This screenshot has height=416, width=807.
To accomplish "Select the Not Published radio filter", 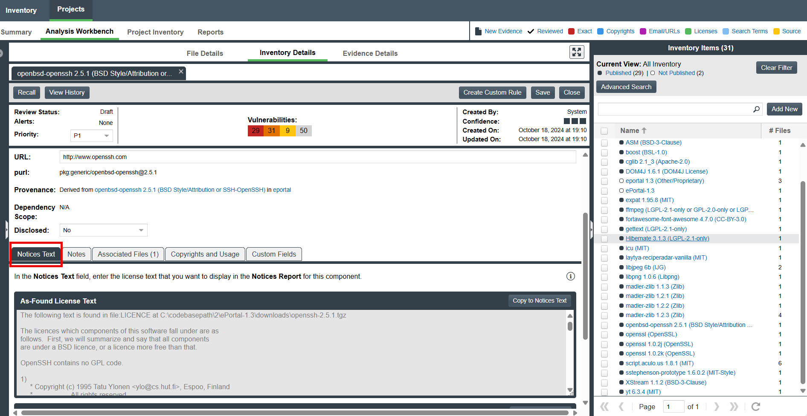I will point(653,73).
